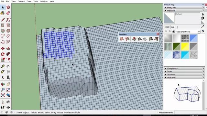Pick the Eraser tool
Viewport: 207px width, 116px height.
click(8, 13)
